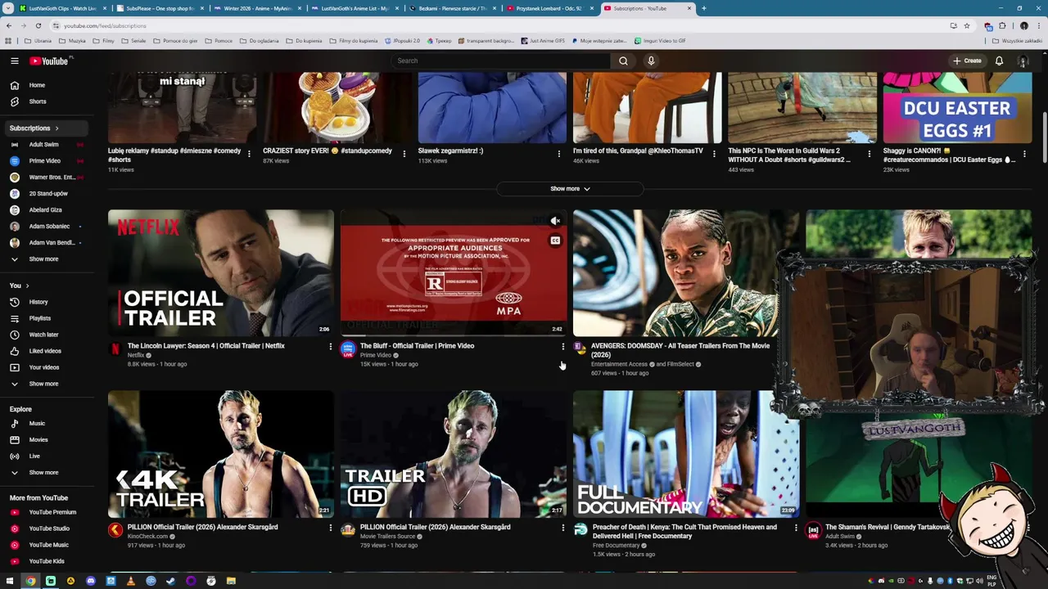Open options for Sławek zegarmistrz short

(559, 153)
